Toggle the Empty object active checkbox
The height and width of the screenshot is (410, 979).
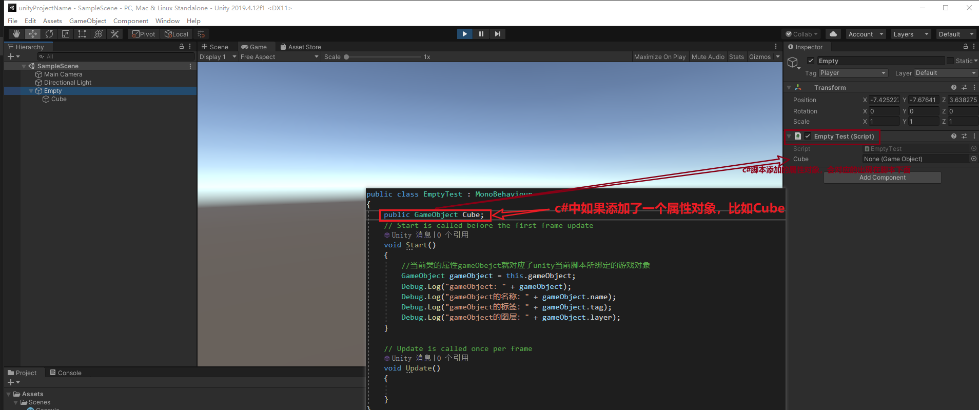point(811,61)
